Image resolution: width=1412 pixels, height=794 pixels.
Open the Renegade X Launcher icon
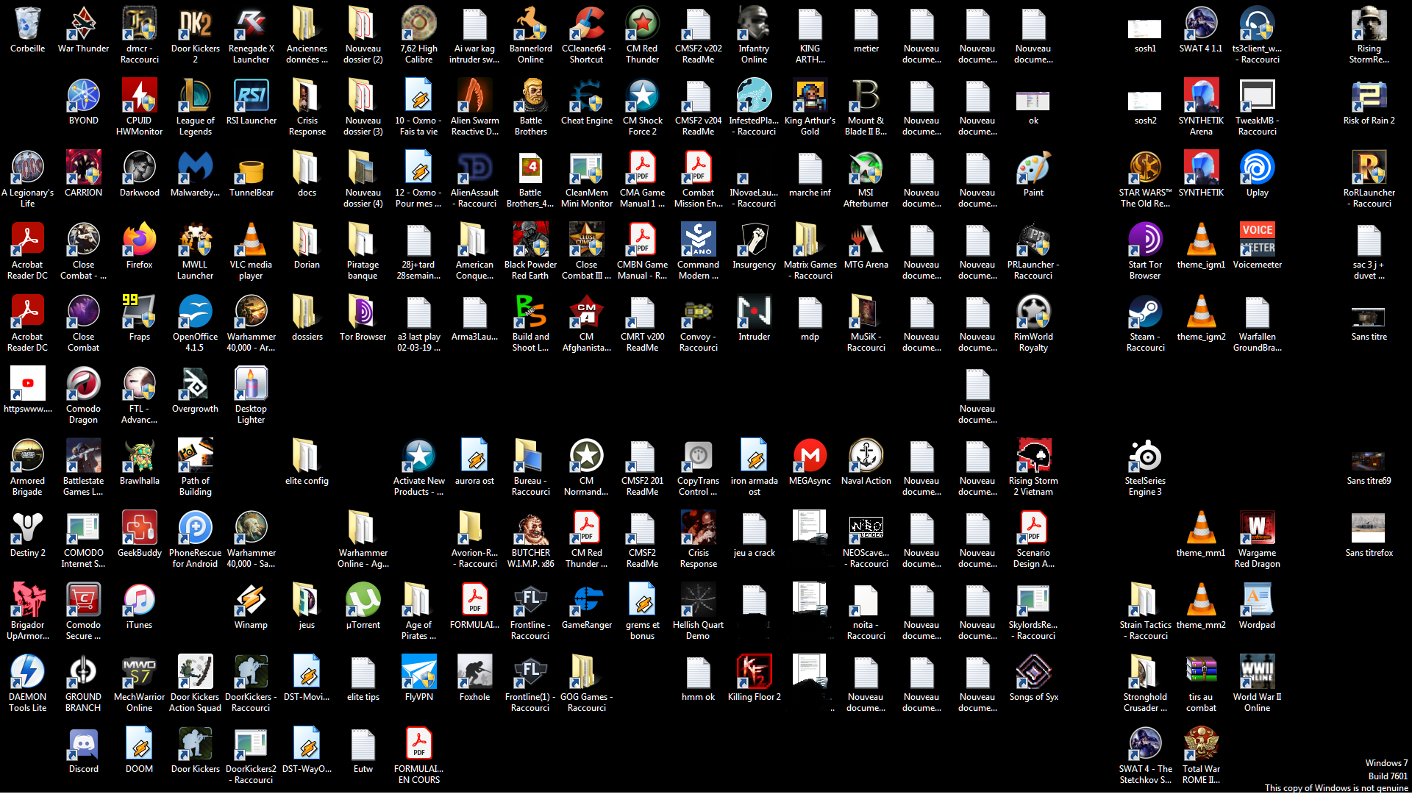(x=251, y=35)
